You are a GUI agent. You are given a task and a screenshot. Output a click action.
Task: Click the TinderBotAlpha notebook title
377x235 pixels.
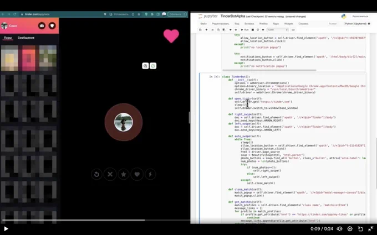(x=233, y=16)
